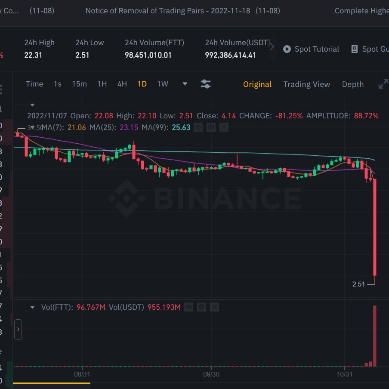This screenshot has width=389, height=389.
Task: Collapse the Vol(FTT) indicator panel
Action: point(32,307)
